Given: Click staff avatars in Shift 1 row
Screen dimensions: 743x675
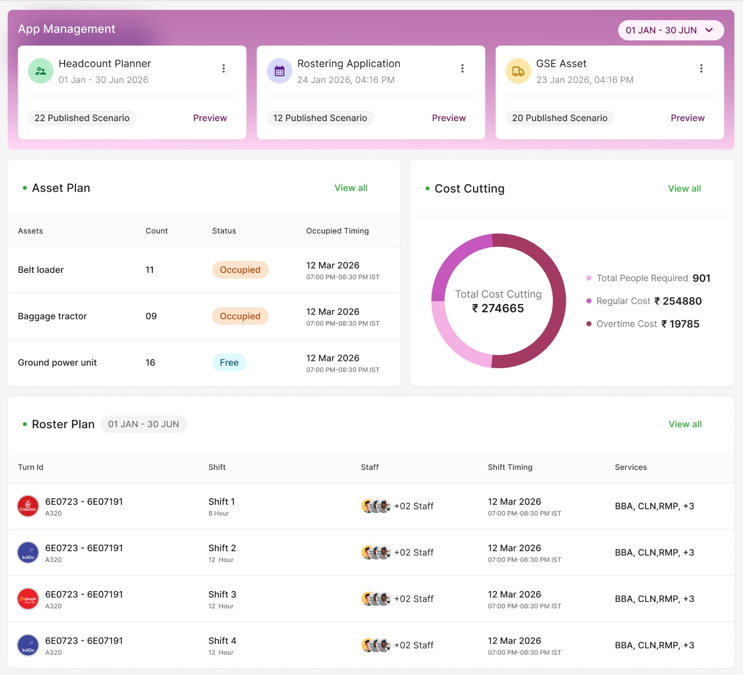Looking at the screenshot, I should tap(376, 506).
